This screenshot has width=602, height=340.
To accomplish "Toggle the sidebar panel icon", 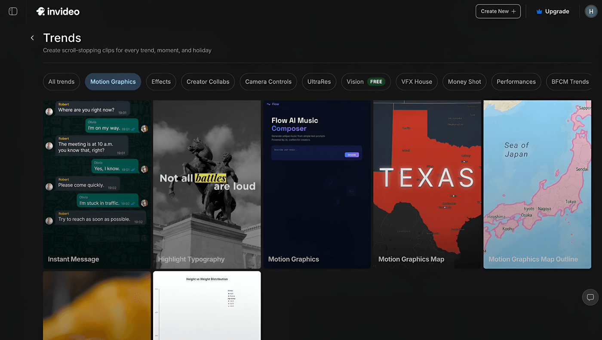I will [13, 11].
